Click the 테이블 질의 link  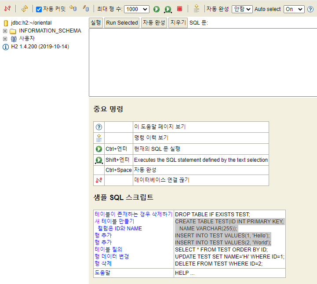pos(109,249)
